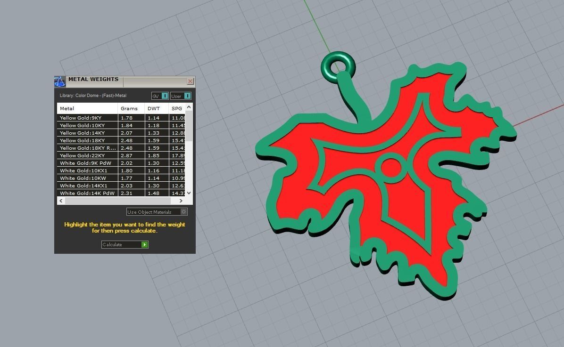The image size is (564, 347).
Task: Click the vertical scrollbar down arrow
Action: tap(189, 193)
